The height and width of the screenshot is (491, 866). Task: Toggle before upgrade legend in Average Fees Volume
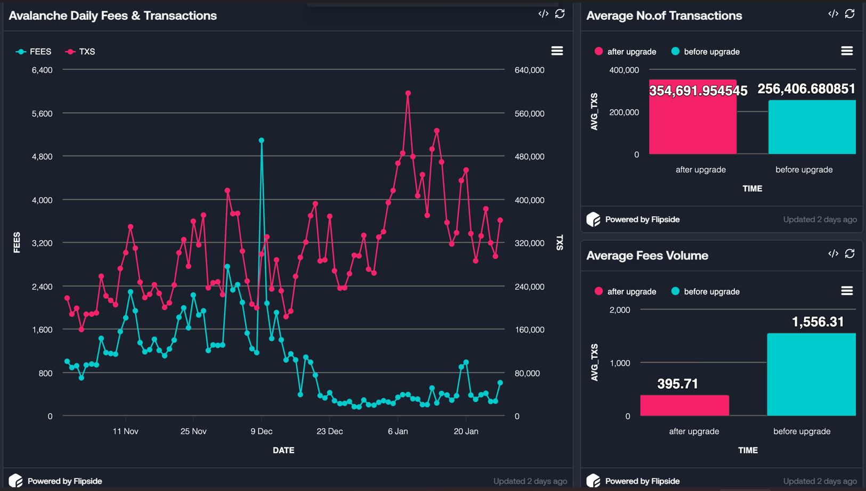point(706,291)
